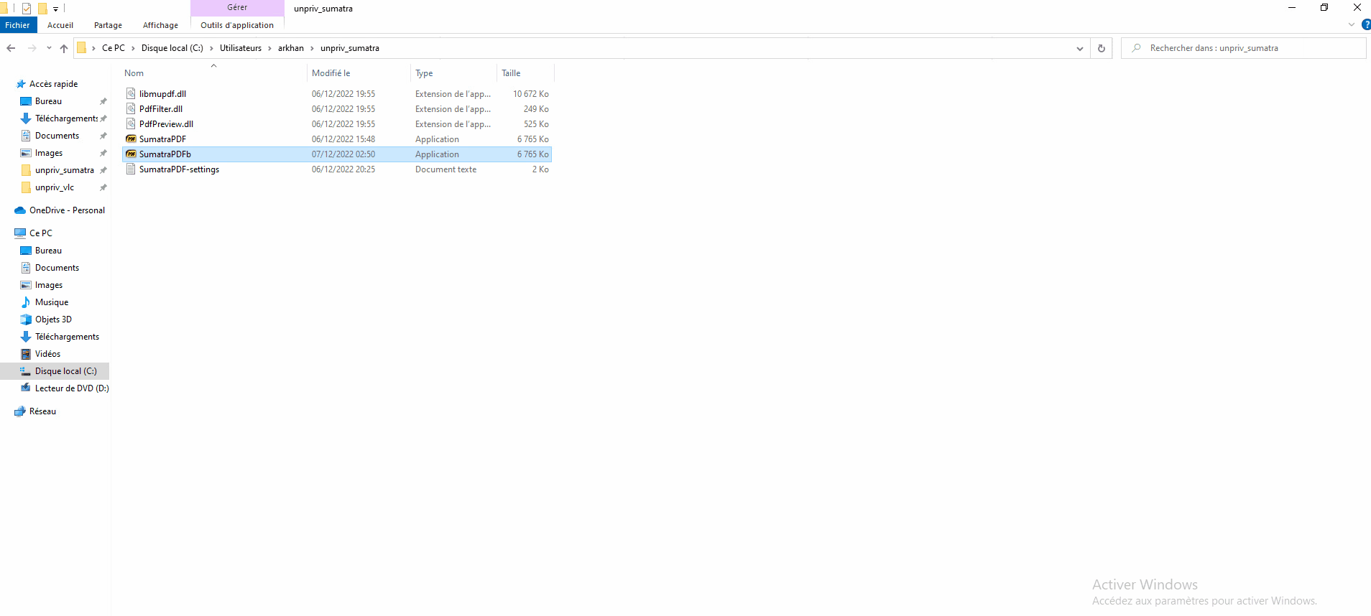This screenshot has height=616, width=1371.
Task: Open the Partage ribbon tab
Action: click(108, 25)
